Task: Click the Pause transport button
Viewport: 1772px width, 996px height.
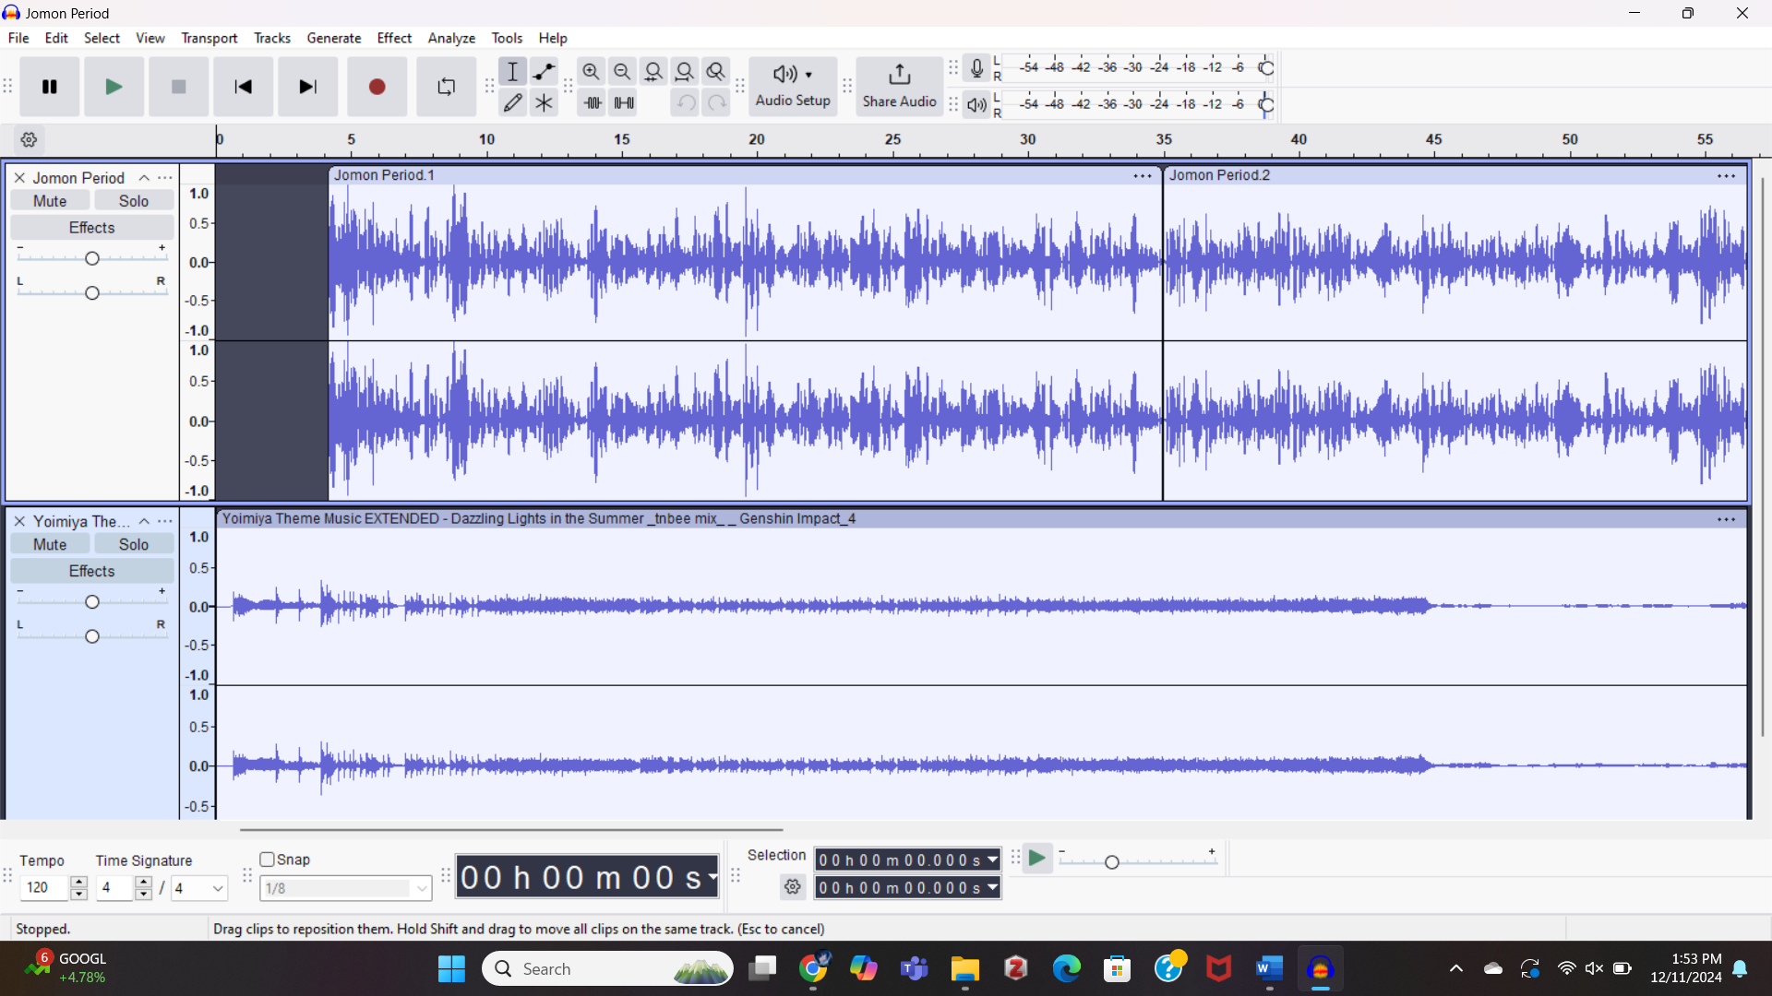Action: pyautogui.click(x=50, y=87)
